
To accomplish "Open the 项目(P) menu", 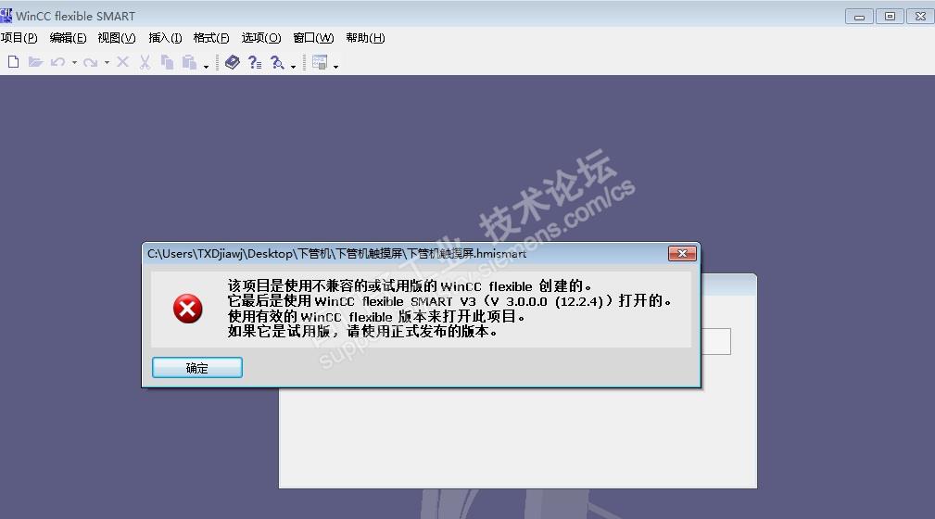I will coord(19,38).
